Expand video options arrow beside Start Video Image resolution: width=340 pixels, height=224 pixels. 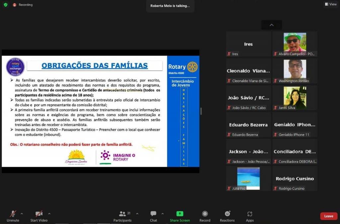pos(49,213)
